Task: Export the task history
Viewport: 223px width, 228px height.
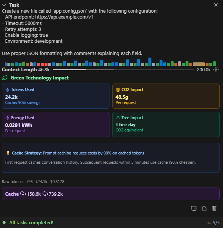Action: [x=193, y=208]
